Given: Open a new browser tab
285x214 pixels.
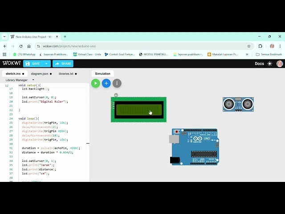Looking at the screenshot, I should tap(65, 37).
